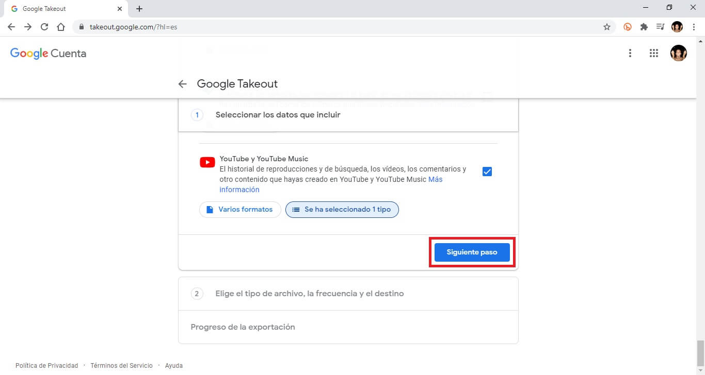Open the Google Cuenta more options menu

pos(630,53)
